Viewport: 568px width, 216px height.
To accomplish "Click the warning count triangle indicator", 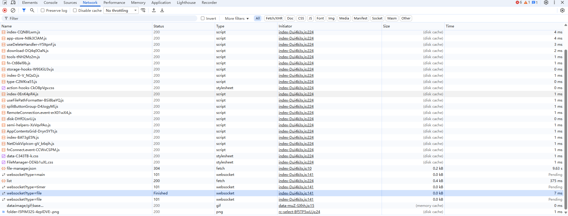I will [527, 3].
